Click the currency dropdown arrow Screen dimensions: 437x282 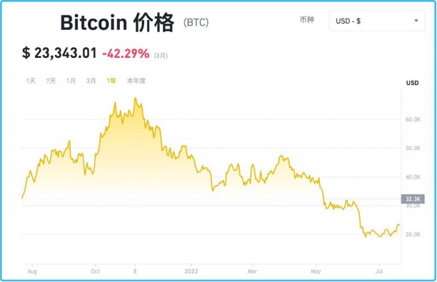point(416,21)
